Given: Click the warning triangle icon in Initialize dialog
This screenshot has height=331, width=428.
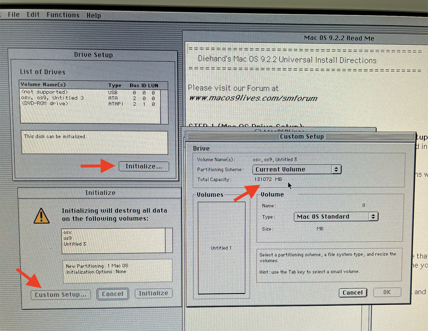Looking at the screenshot, I should tap(42, 216).
